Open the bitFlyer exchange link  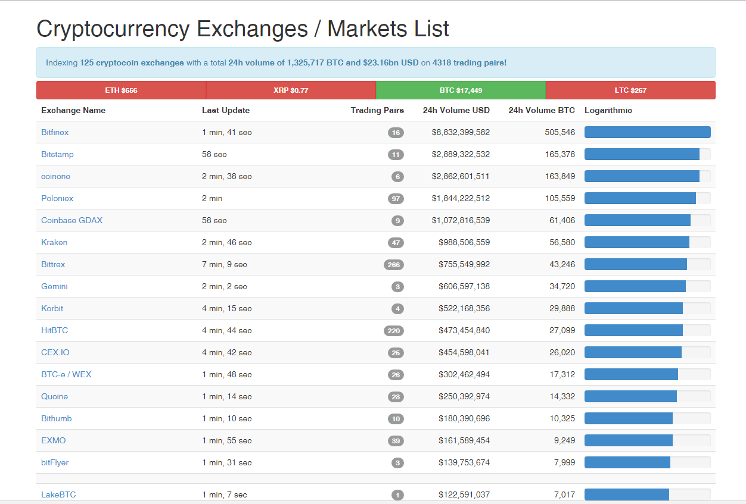tap(55, 462)
